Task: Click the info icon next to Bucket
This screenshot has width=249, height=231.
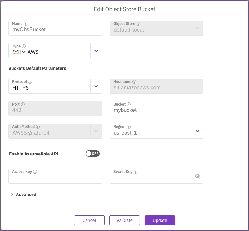Action: point(129,104)
